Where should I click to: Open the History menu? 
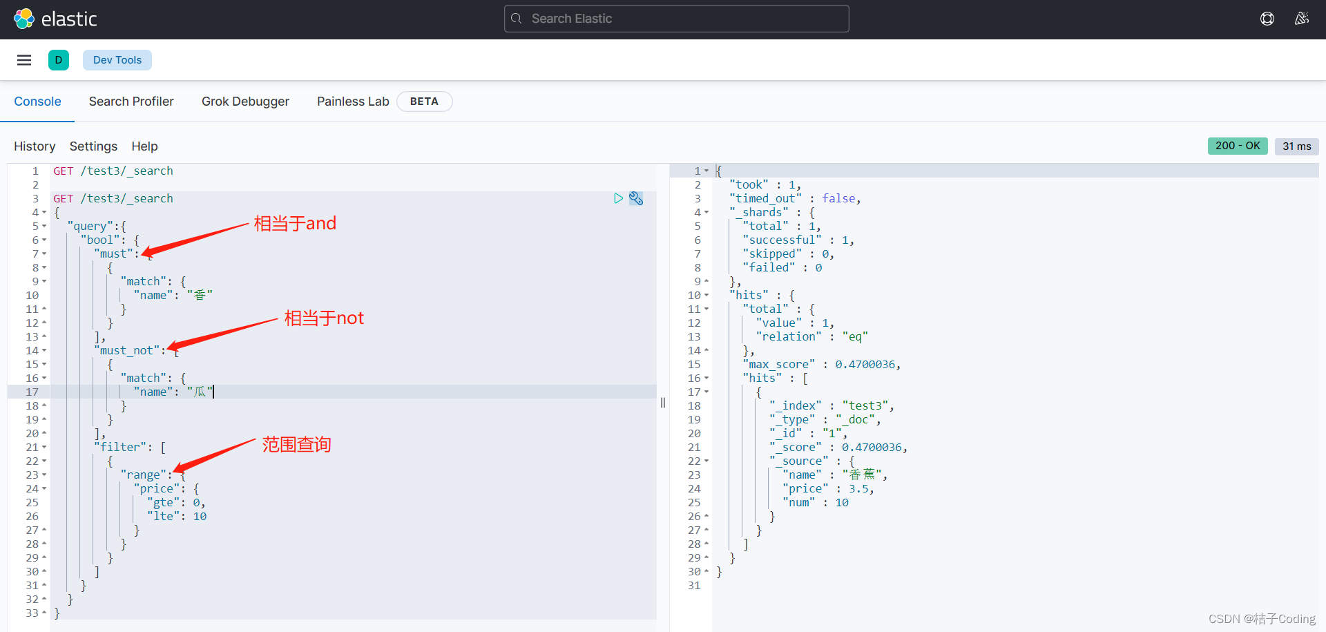click(x=35, y=146)
